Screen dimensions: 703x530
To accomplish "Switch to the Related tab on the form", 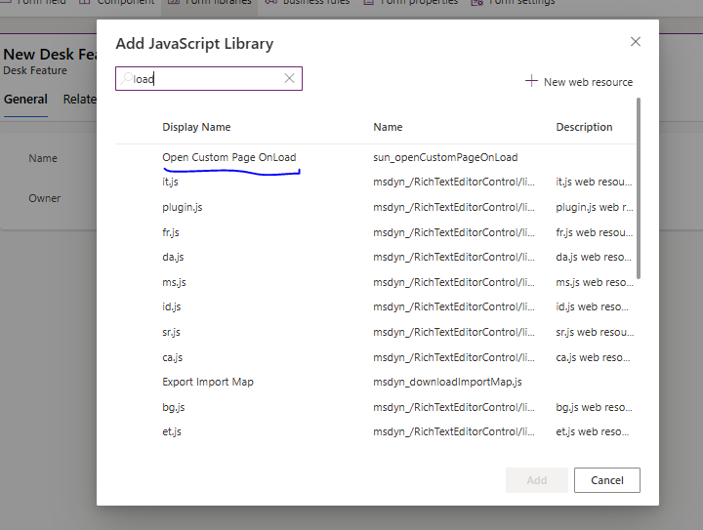I will pos(80,99).
